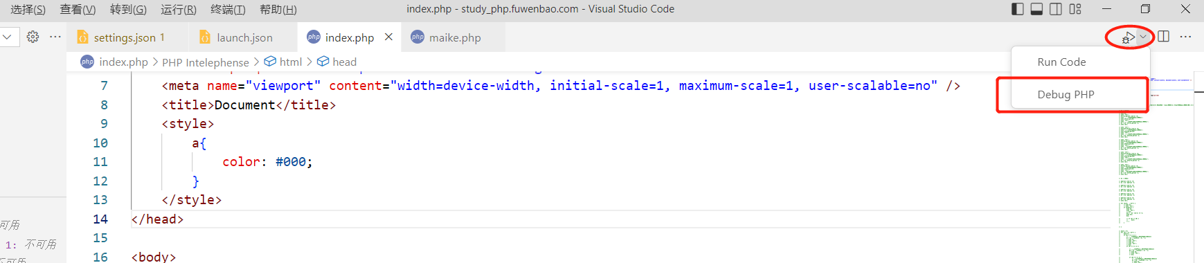Click the run and debug icon
Image resolution: width=1204 pixels, height=263 pixels.
1128,37
